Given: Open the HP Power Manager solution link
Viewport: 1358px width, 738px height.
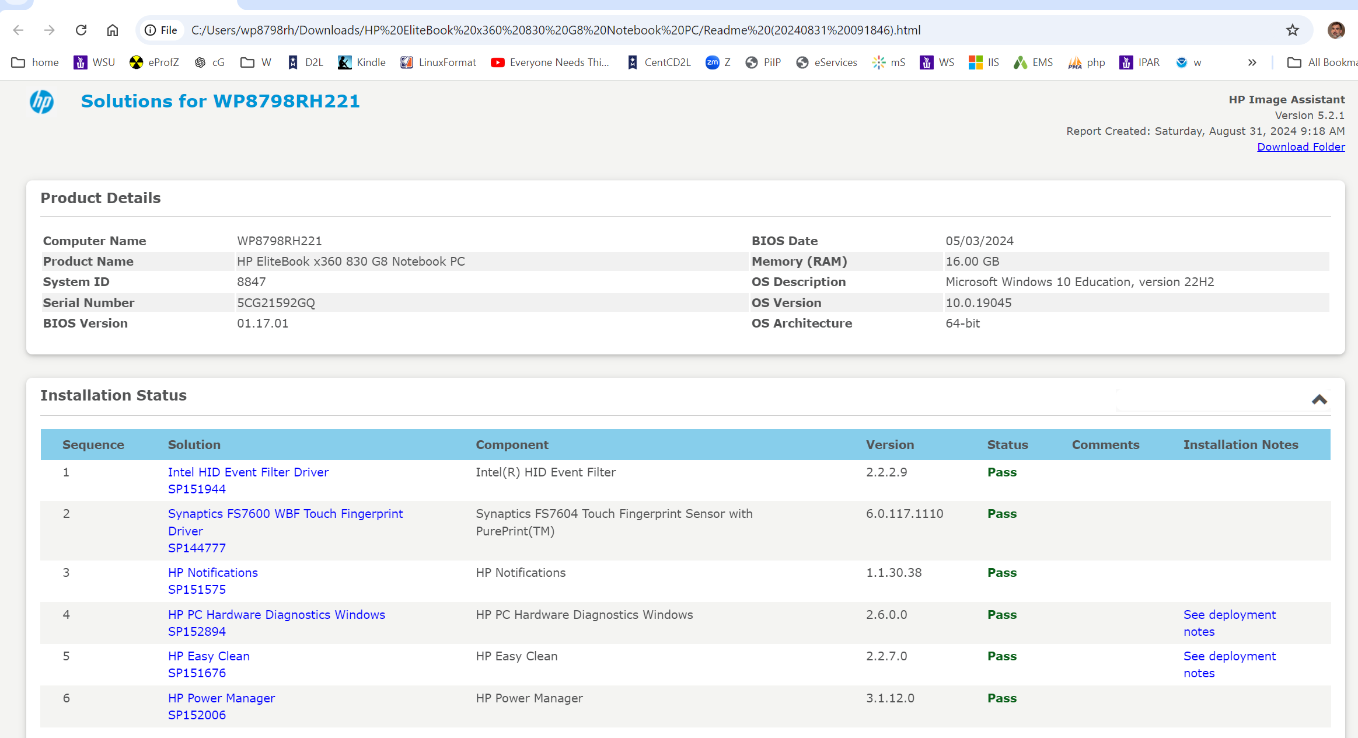Looking at the screenshot, I should click(x=221, y=698).
